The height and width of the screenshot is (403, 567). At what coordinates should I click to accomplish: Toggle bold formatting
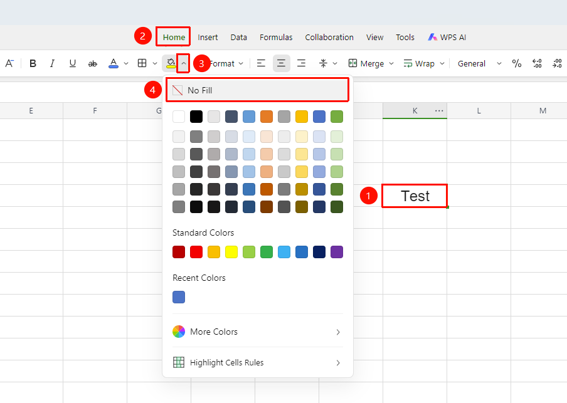coord(33,63)
